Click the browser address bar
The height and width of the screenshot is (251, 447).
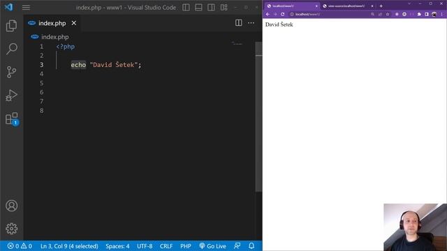pyautogui.click(x=340, y=14)
